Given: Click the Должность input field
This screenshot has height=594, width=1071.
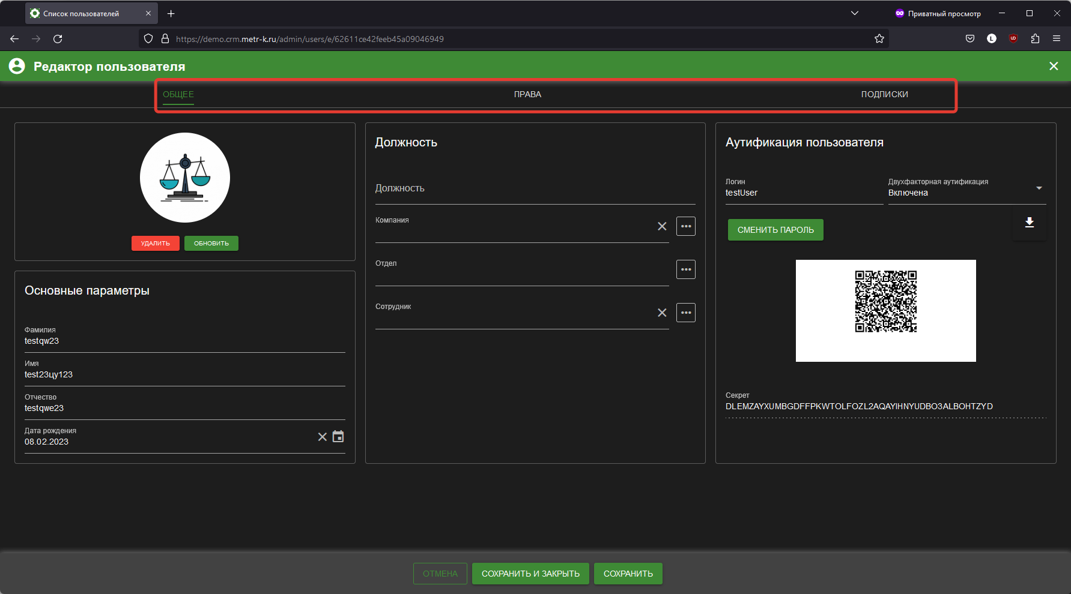Looking at the screenshot, I should (x=535, y=188).
